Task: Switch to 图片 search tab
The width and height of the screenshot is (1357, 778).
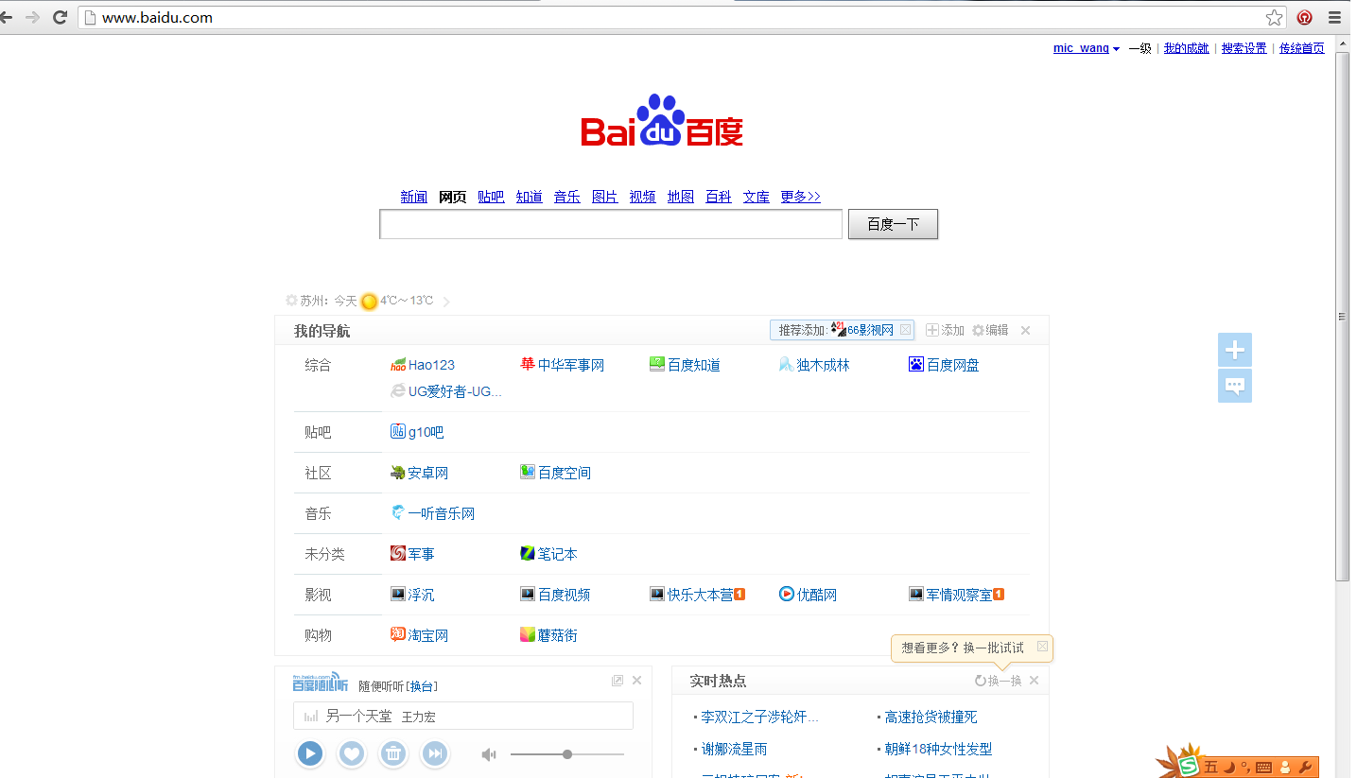Action: coord(605,197)
